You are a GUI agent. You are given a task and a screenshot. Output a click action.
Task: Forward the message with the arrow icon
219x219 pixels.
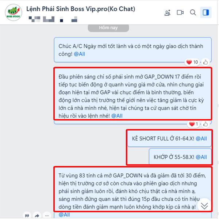click(x=37, y=215)
